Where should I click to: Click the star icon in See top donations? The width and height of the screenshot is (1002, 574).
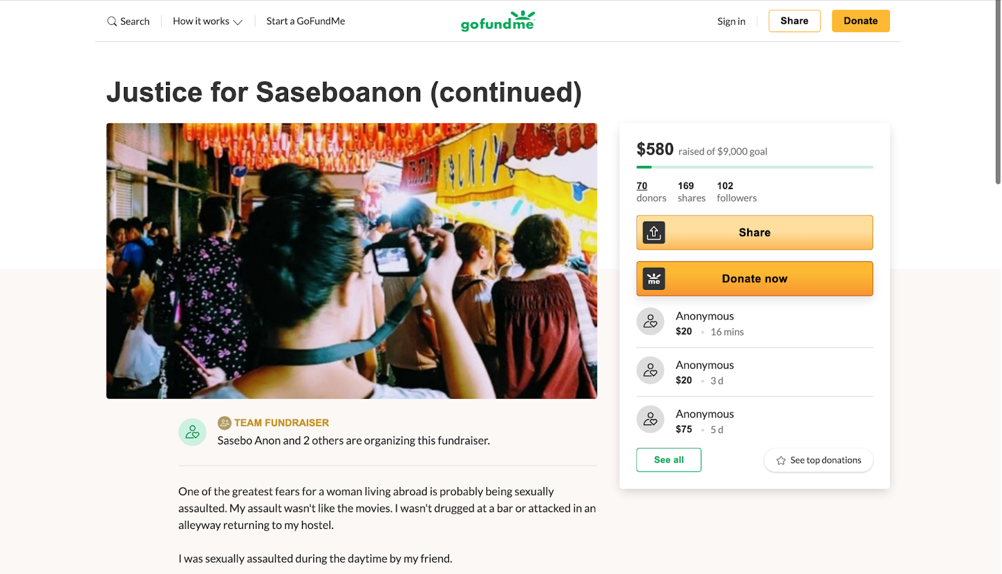point(781,461)
